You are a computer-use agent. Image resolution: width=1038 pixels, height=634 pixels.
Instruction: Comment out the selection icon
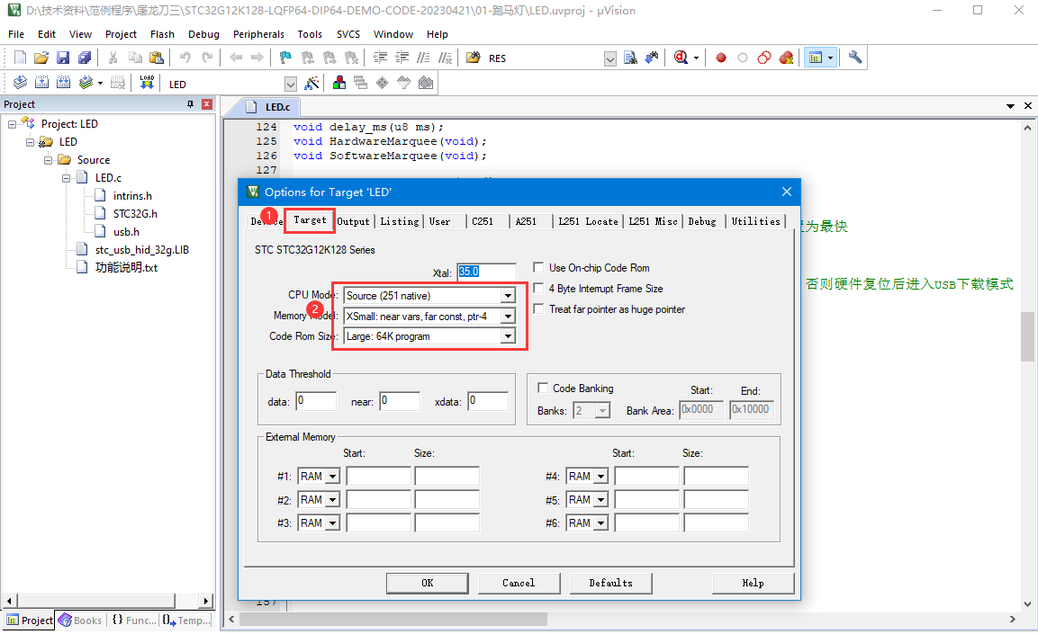424,58
